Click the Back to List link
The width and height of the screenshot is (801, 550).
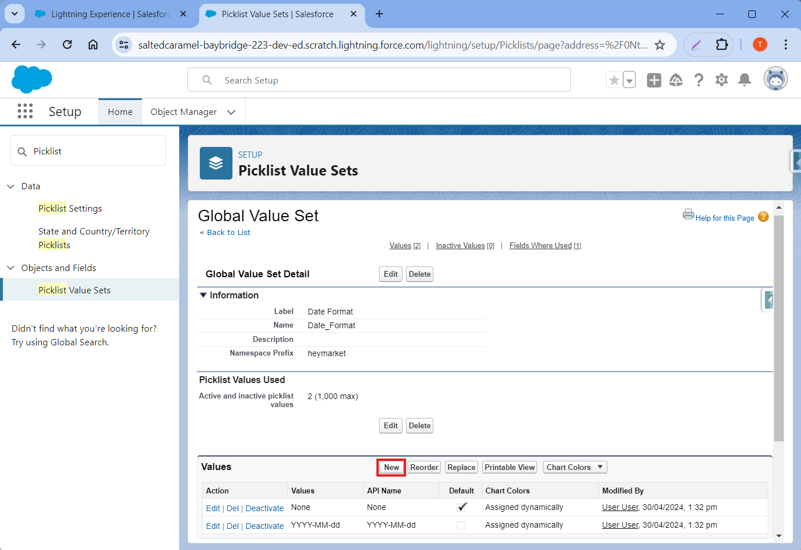228,233
